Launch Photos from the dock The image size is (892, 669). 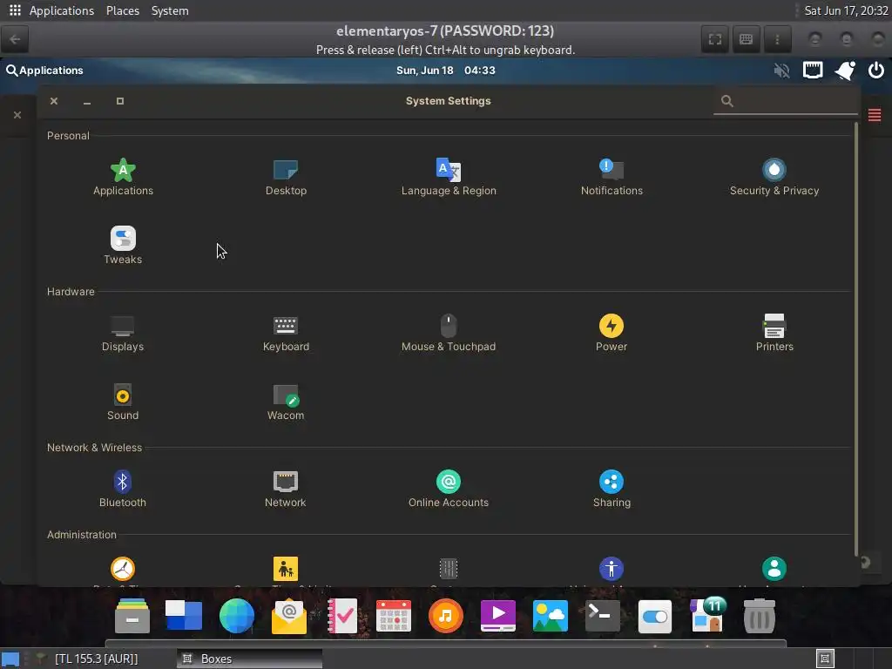point(551,616)
